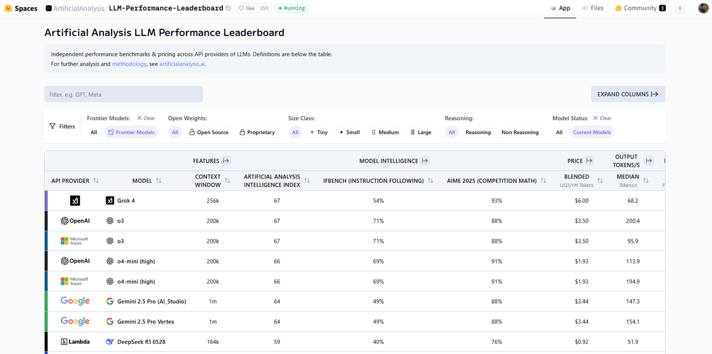Expand the PRICE column group

(x=589, y=160)
